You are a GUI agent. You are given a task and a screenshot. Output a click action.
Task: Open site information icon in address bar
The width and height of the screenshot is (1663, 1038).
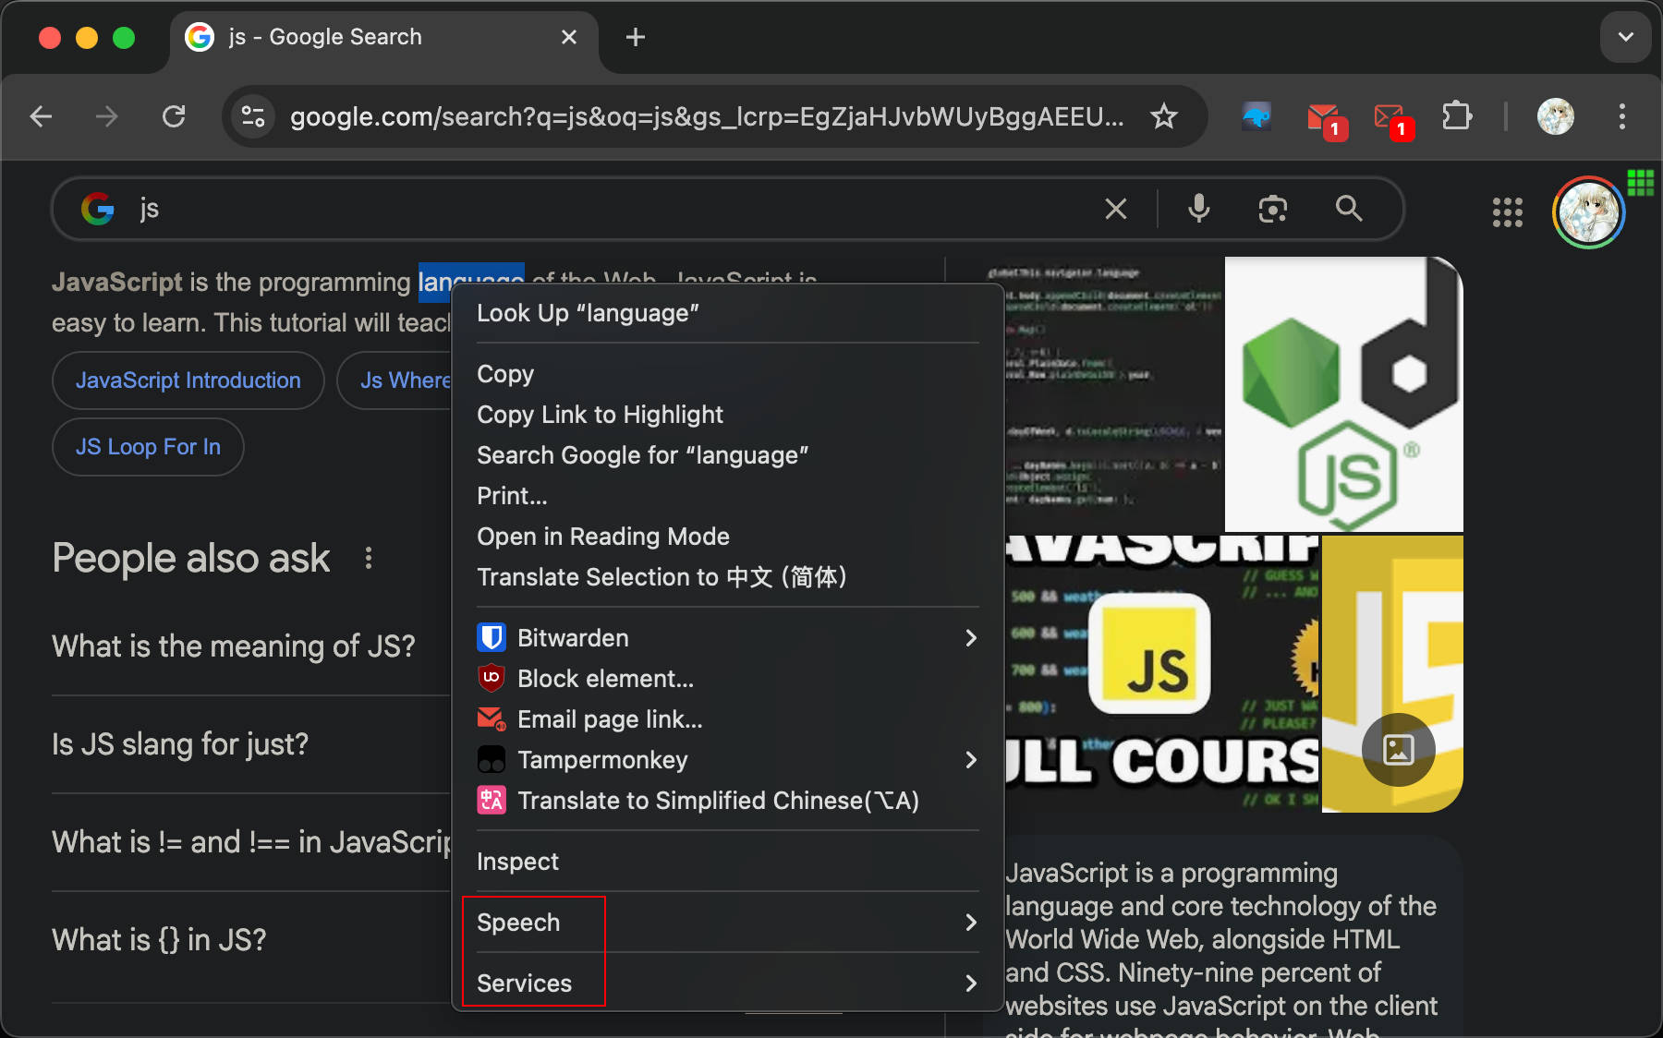pyautogui.click(x=253, y=116)
